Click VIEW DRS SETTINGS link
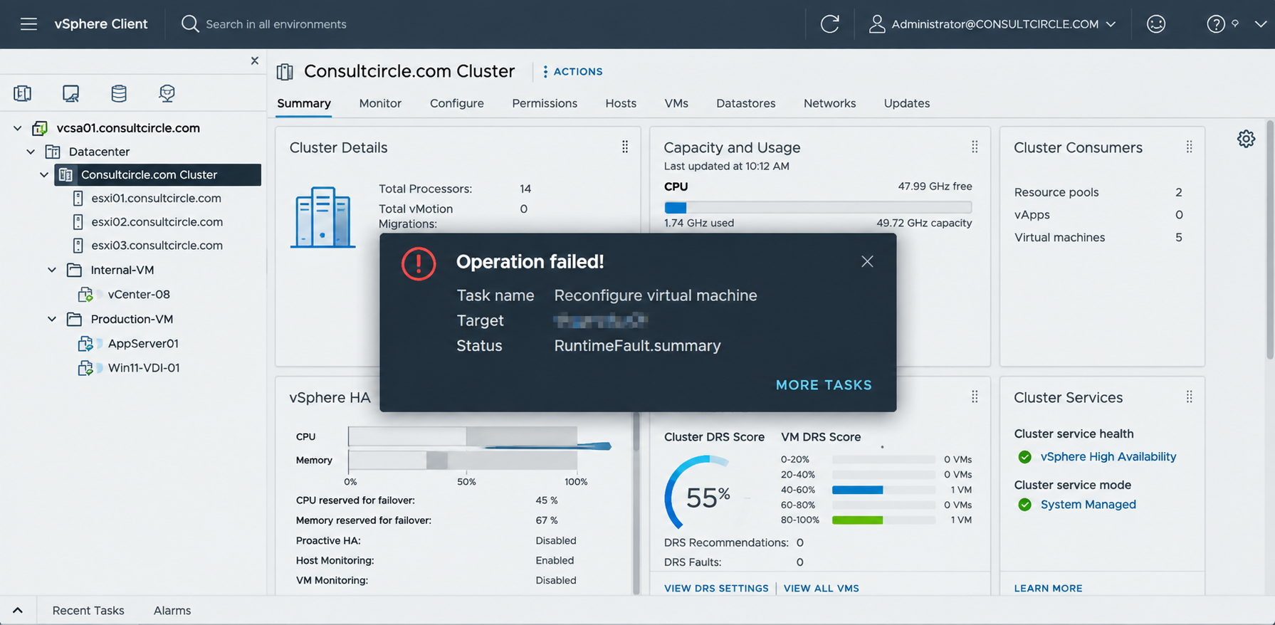1275x625 pixels. tap(716, 588)
